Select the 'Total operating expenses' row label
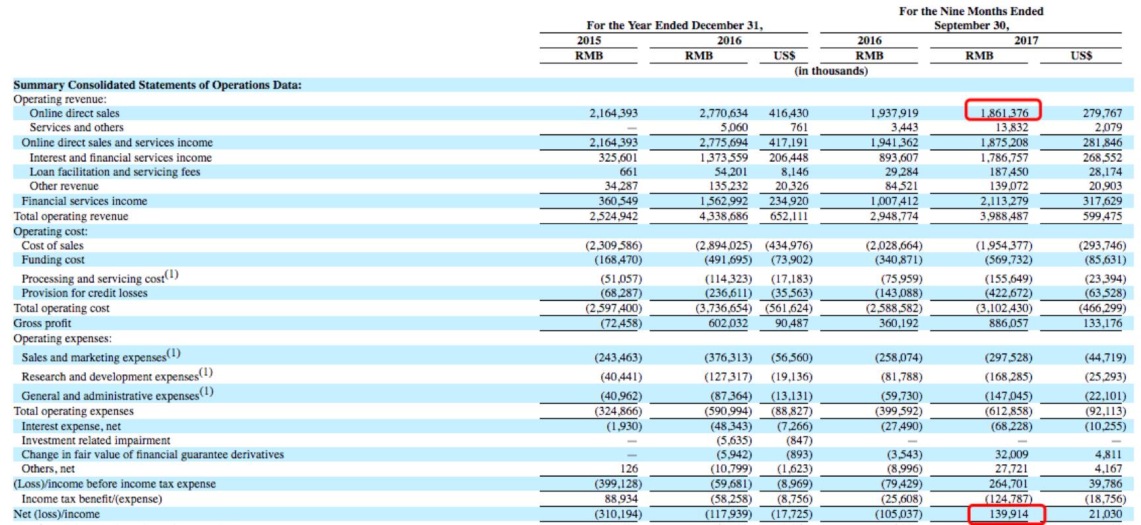This screenshot has width=1141, height=525. [73, 411]
